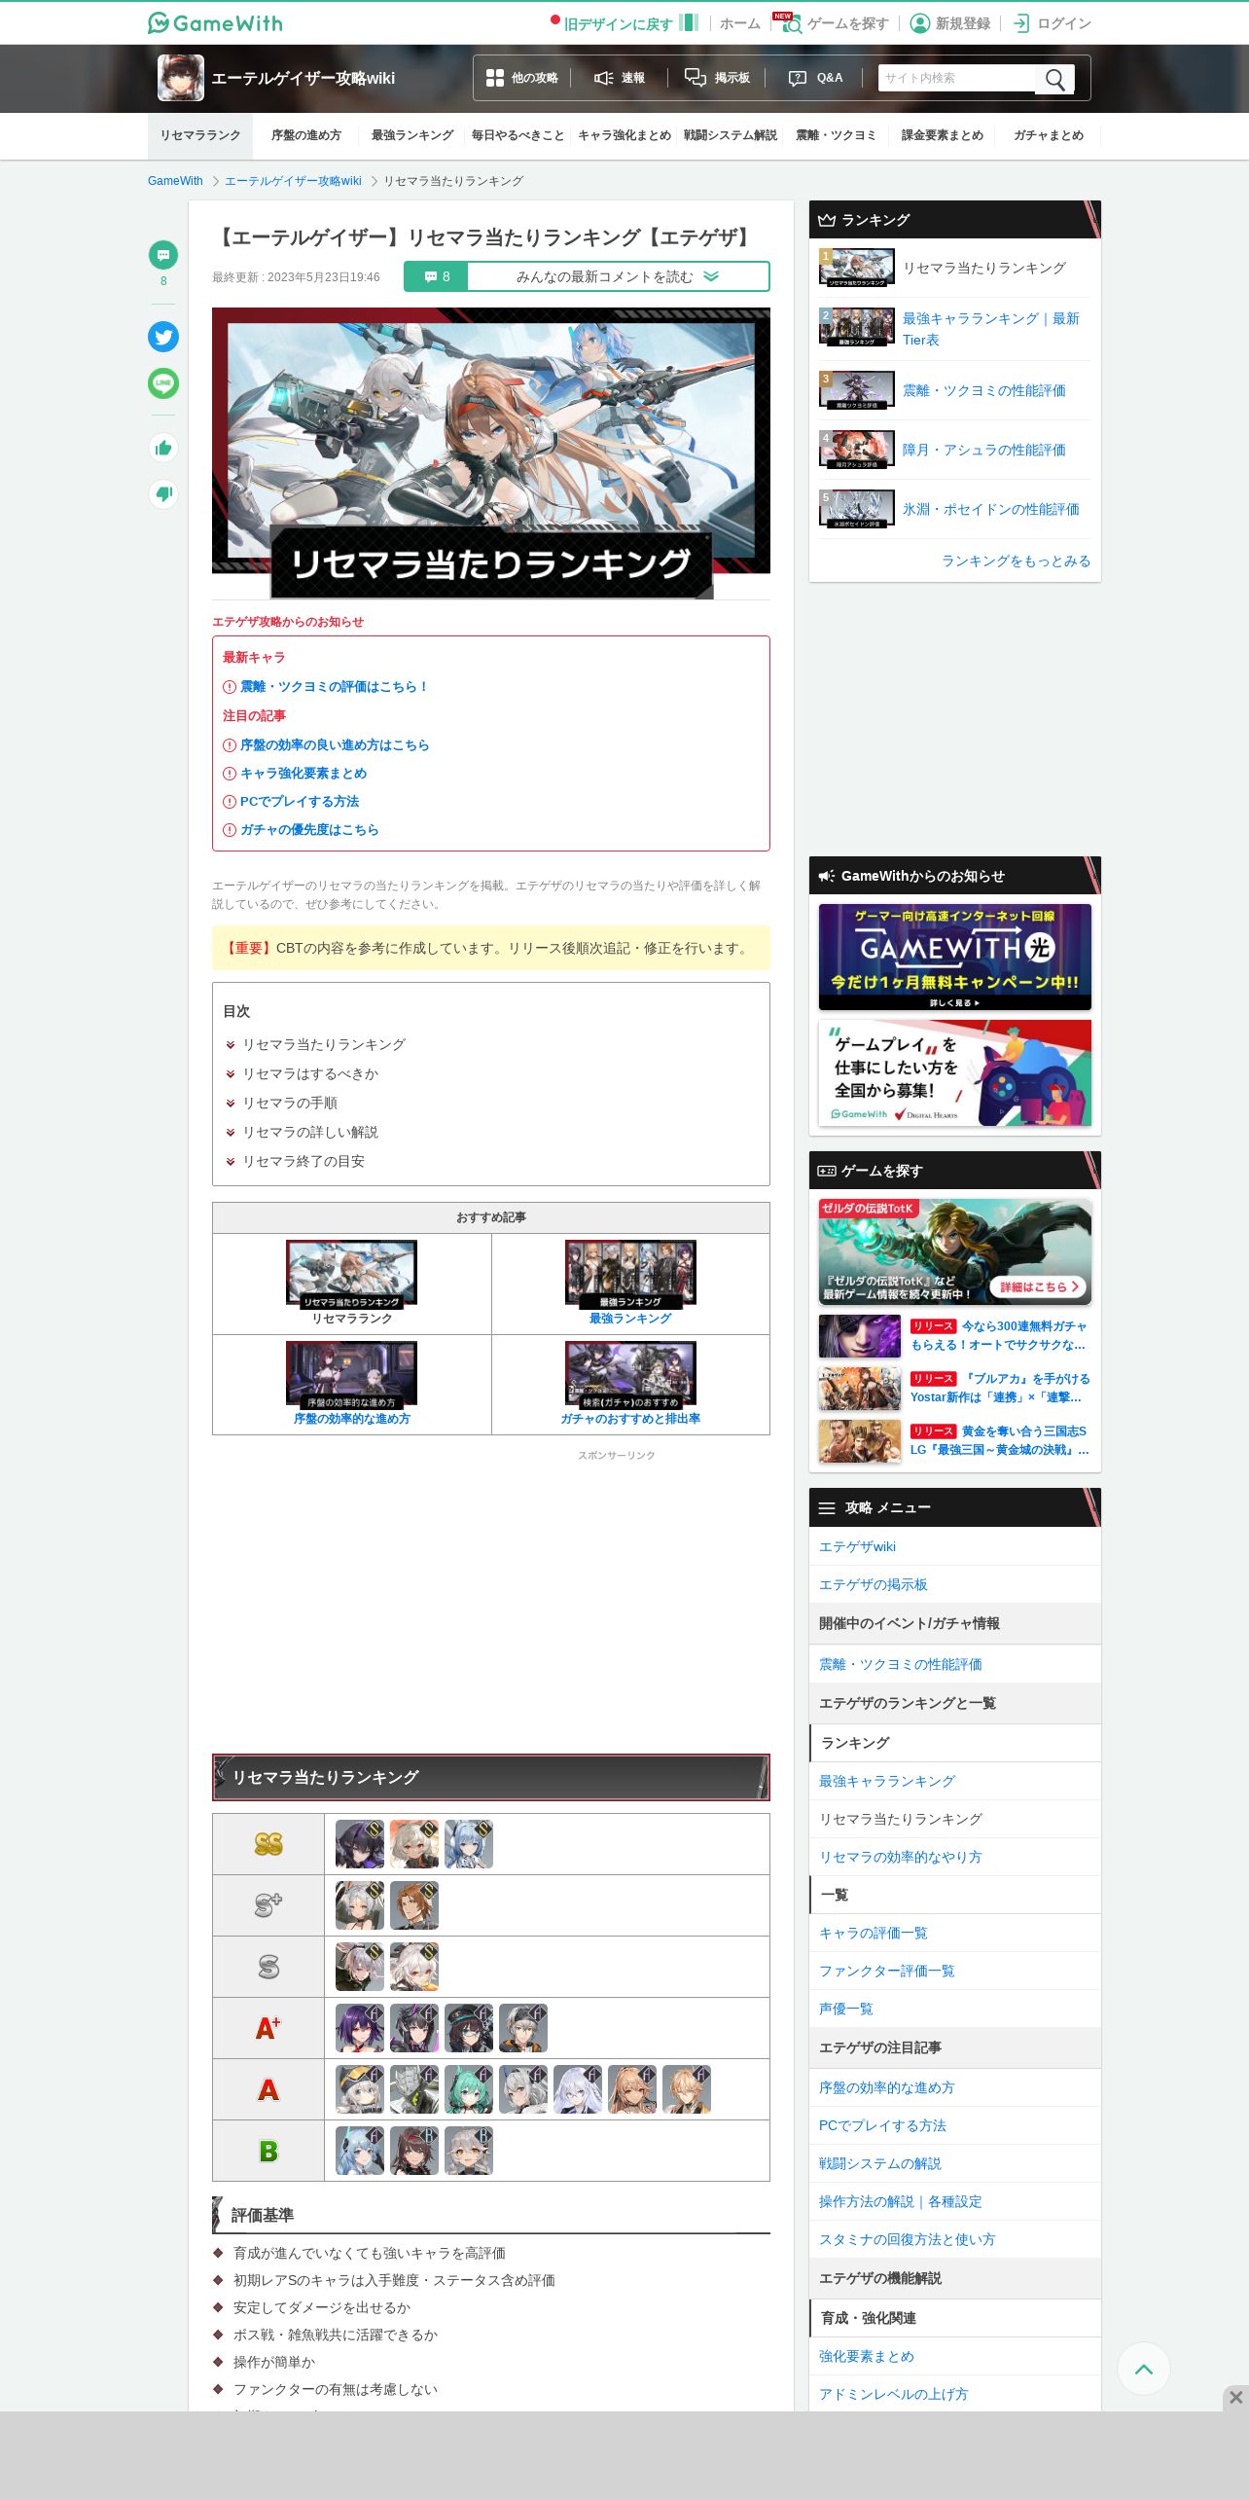
Task: Click the GameWith光 campaign banner
Action: (x=955, y=957)
